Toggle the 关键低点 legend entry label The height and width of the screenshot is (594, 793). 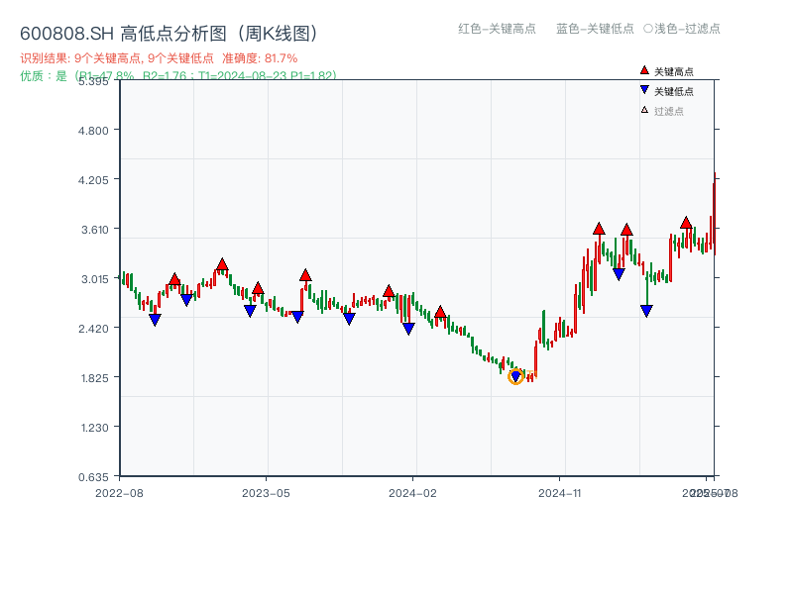click(674, 91)
